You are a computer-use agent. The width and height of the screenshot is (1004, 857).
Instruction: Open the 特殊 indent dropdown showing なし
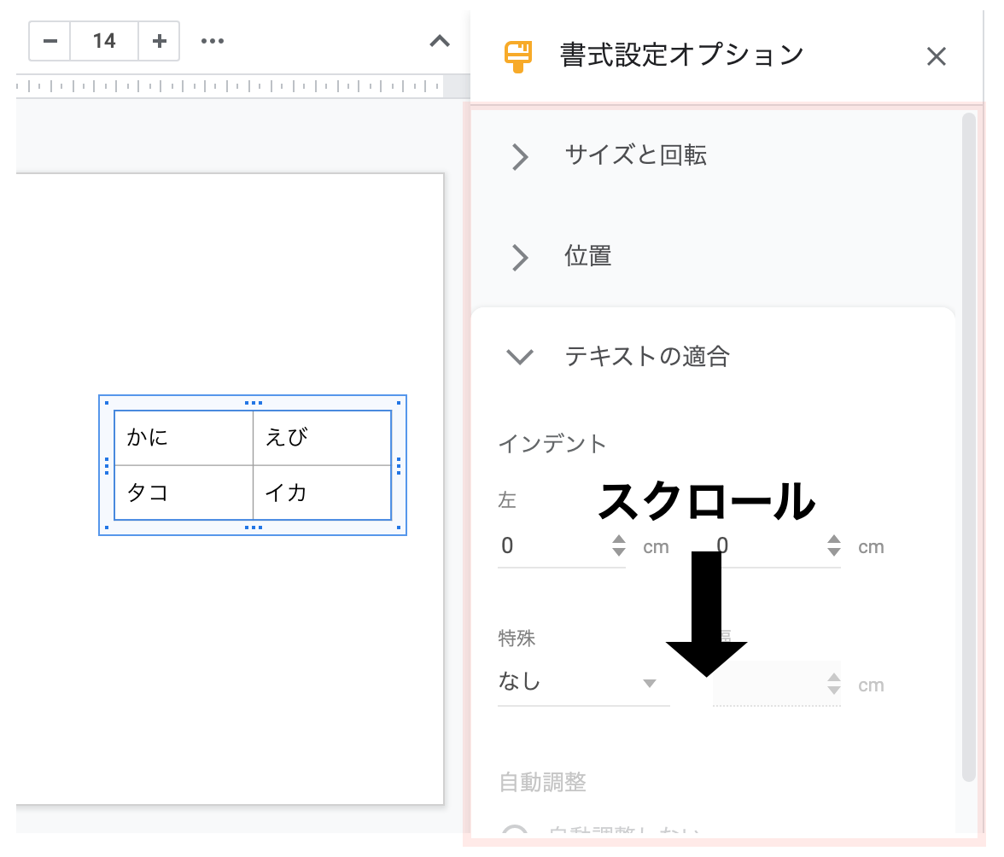point(583,683)
